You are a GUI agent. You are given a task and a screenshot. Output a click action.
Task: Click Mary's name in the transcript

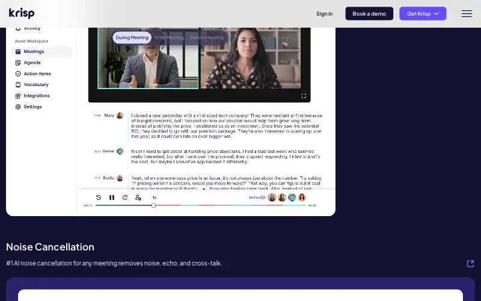click(109, 116)
